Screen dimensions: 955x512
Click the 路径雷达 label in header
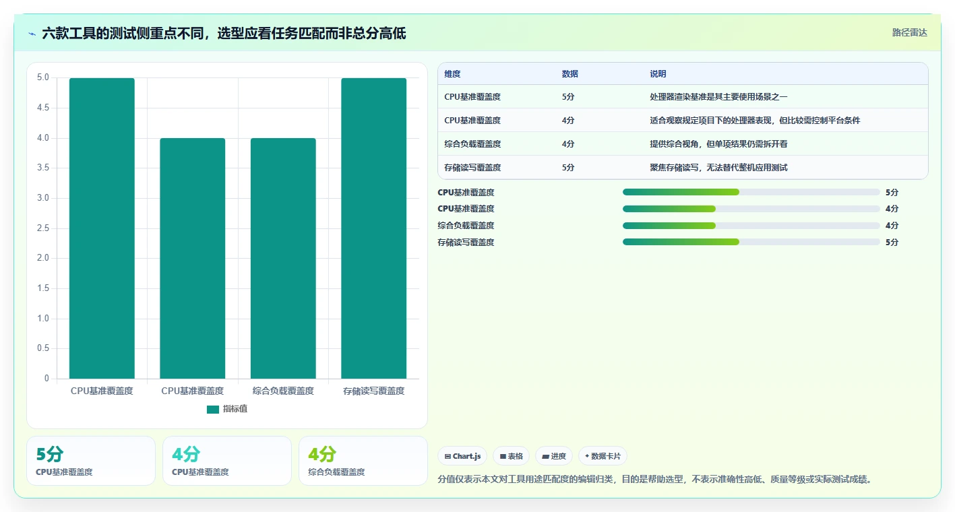click(x=909, y=32)
